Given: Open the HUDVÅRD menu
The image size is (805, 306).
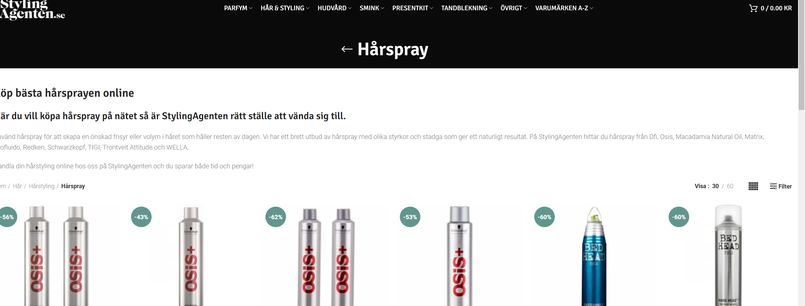Looking at the screenshot, I should point(334,8).
